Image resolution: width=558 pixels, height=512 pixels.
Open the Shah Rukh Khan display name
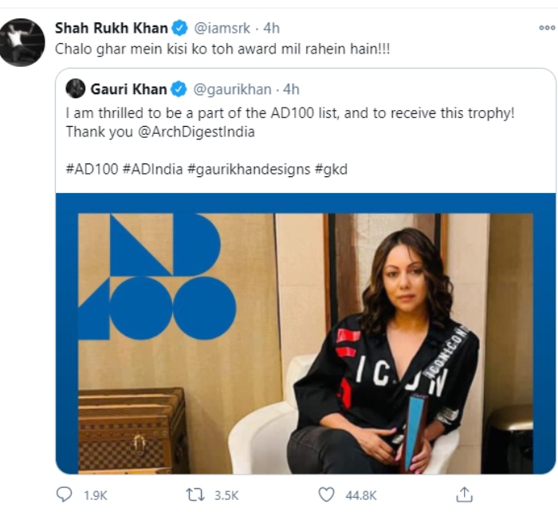point(111,28)
